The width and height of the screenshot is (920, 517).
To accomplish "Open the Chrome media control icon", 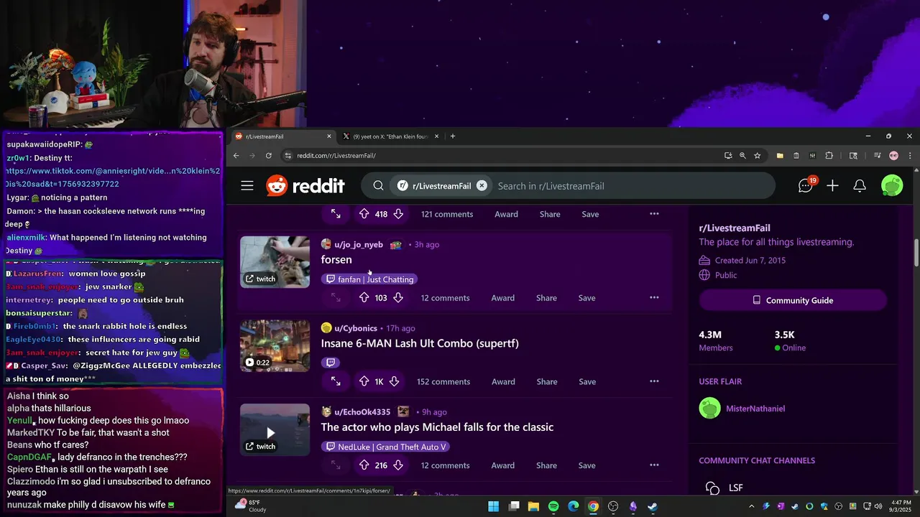I will pos(878,156).
